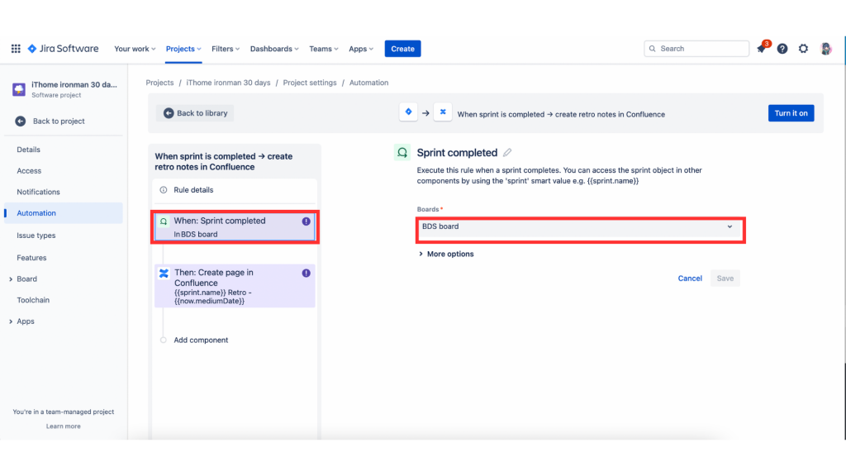Click the Back to project arrow icon
The width and height of the screenshot is (846, 476).
(x=21, y=121)
